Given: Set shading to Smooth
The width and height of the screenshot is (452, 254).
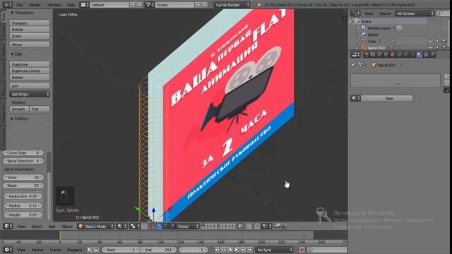Looking at the screenshot, I should click(19, 109).
